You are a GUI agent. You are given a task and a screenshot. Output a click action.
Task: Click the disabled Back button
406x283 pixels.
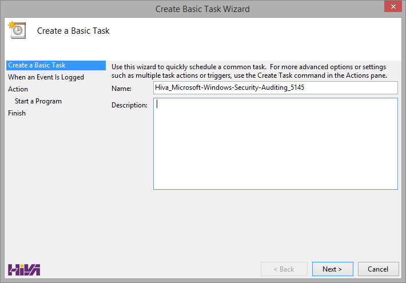coord(284,269)
